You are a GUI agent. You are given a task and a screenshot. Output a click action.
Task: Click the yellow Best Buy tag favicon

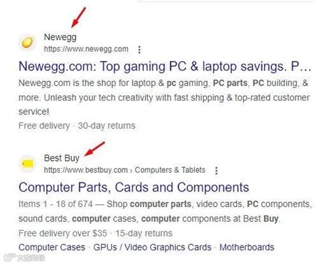coord(27,164)
